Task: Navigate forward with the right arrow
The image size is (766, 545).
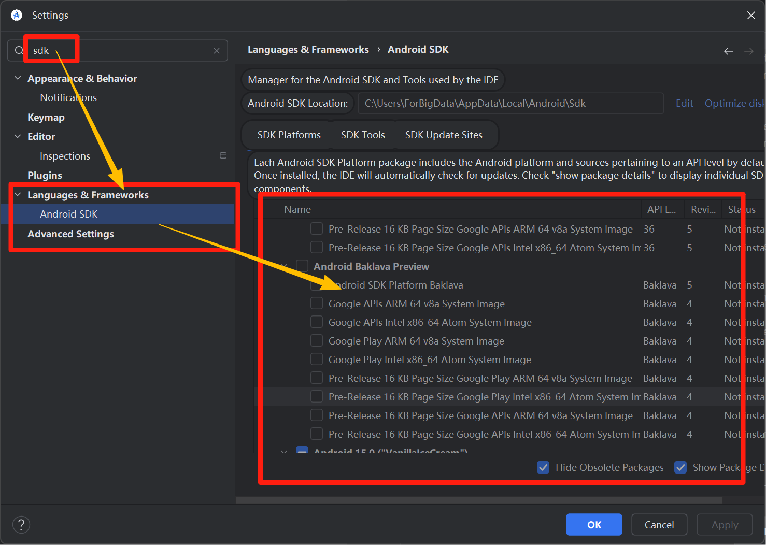Action: pyautogui.click(x=748, y=51)
